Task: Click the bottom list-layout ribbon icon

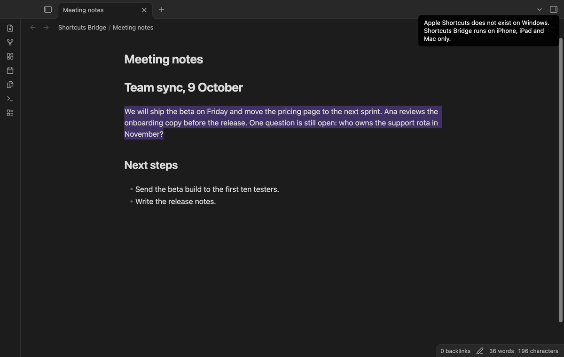Action: coord(10,113)
